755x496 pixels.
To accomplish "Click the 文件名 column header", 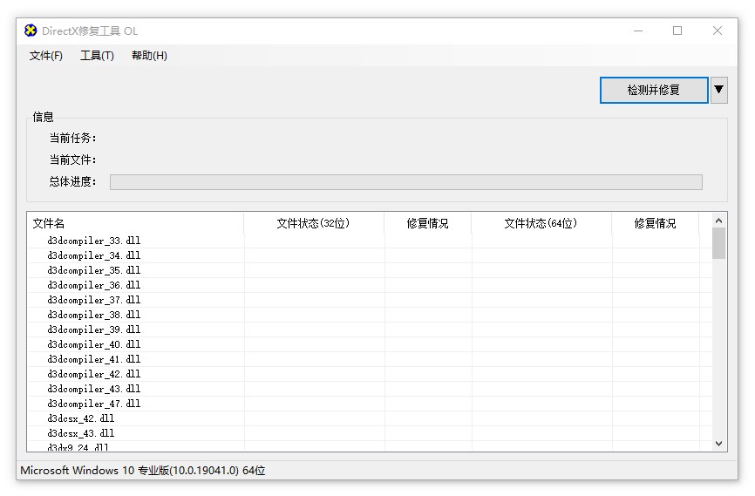I will click(135, 223).
